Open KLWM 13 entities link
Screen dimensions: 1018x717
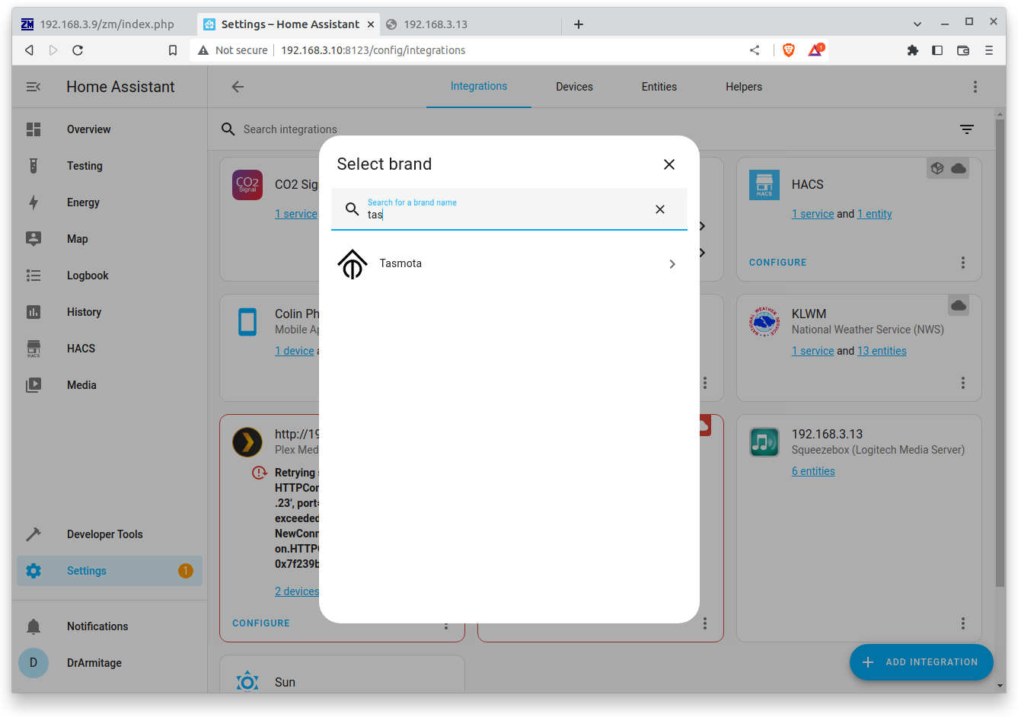click(x=882, y=351)
